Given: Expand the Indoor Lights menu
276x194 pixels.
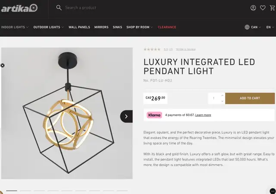Looking at the screenshot, I should [15, 27].
